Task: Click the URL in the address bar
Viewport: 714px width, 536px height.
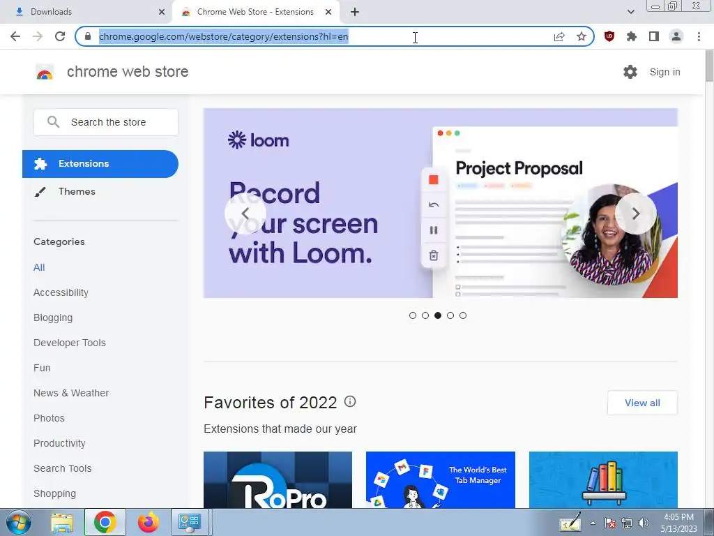Action: click(224, 36)
